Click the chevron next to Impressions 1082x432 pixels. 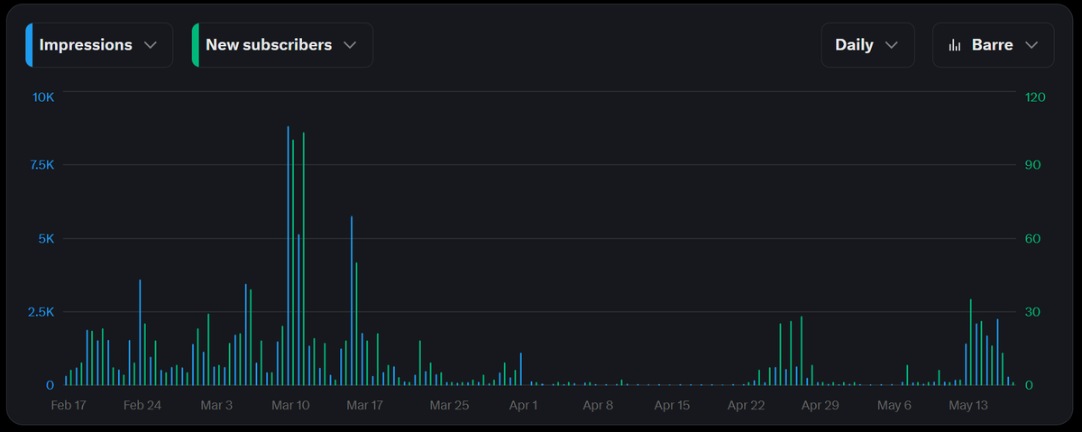click(x=151, y=45)
